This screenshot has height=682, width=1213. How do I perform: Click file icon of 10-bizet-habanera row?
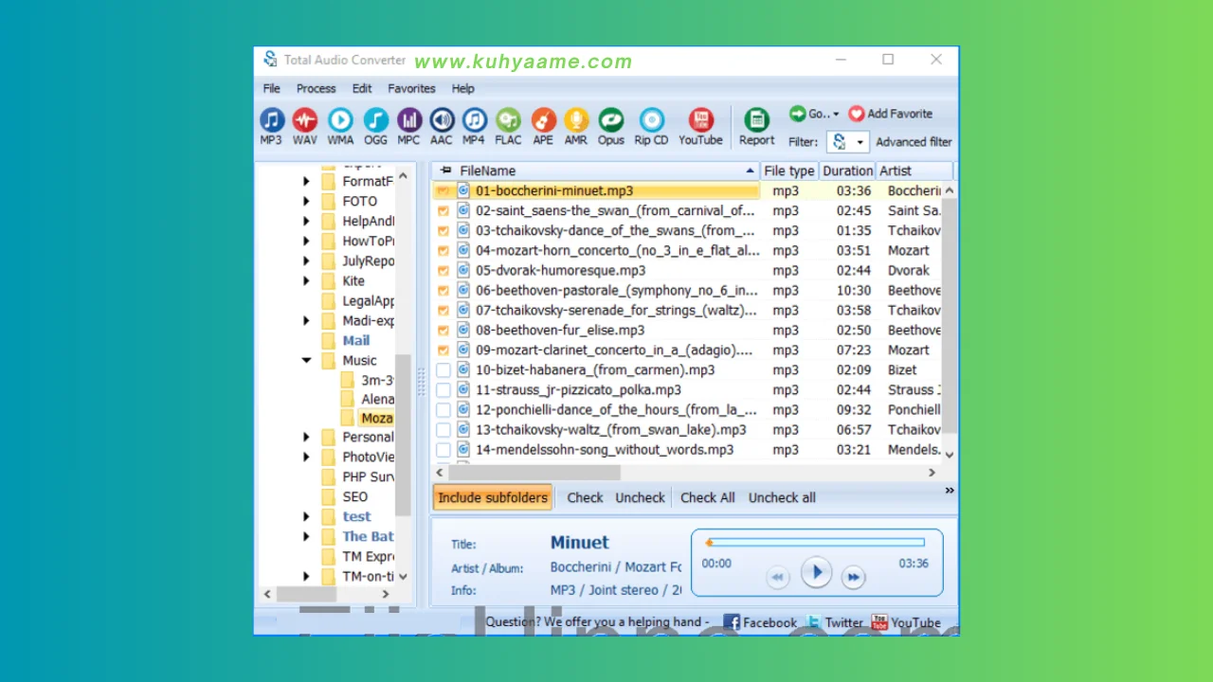coord(463,369)
